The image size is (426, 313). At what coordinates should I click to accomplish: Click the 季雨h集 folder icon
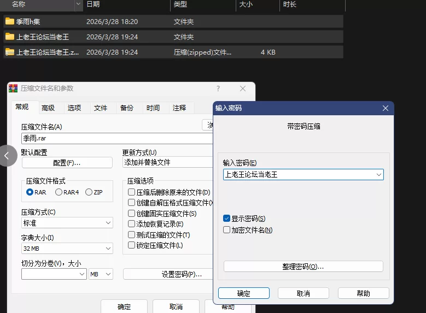tap(10, 22)
